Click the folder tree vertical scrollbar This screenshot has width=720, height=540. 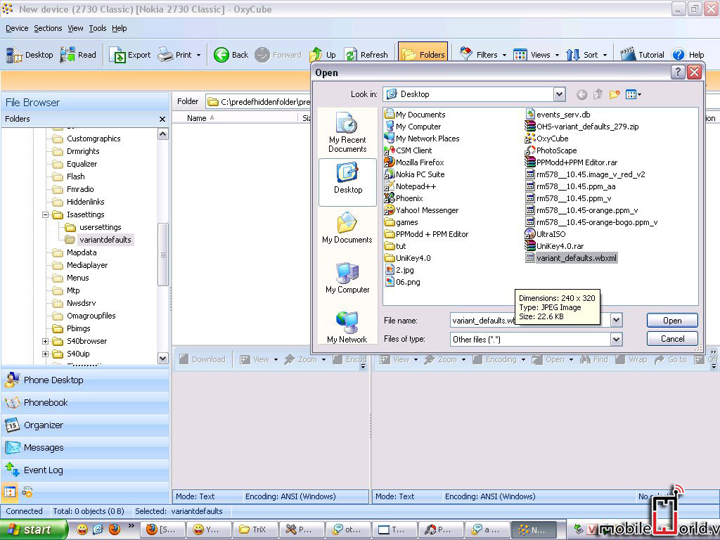click(x=163, y=253)
